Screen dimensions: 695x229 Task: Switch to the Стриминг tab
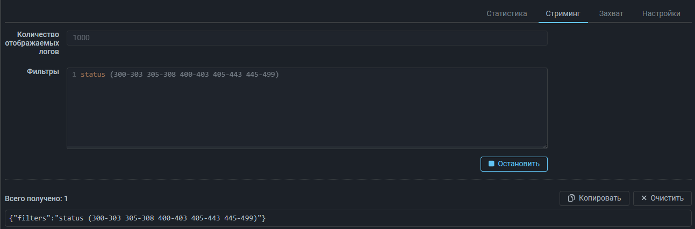tap(563, 13)
